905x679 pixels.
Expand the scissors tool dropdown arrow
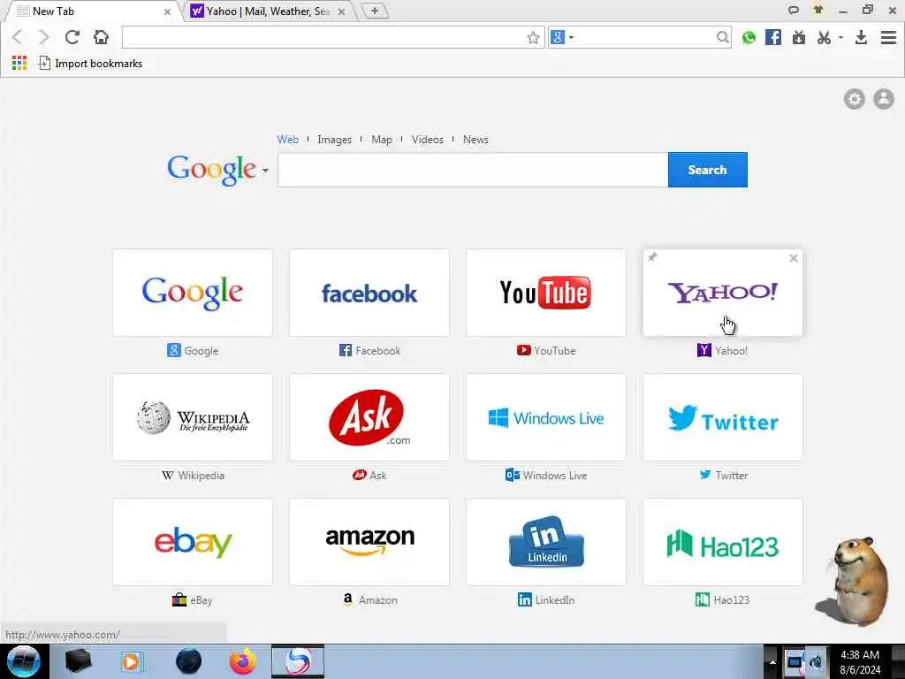pos(841,37)
